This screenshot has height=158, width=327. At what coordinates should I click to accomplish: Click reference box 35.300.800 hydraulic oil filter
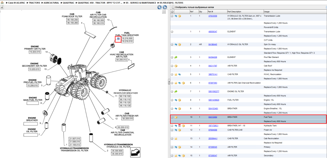click(x=117, y=151)
